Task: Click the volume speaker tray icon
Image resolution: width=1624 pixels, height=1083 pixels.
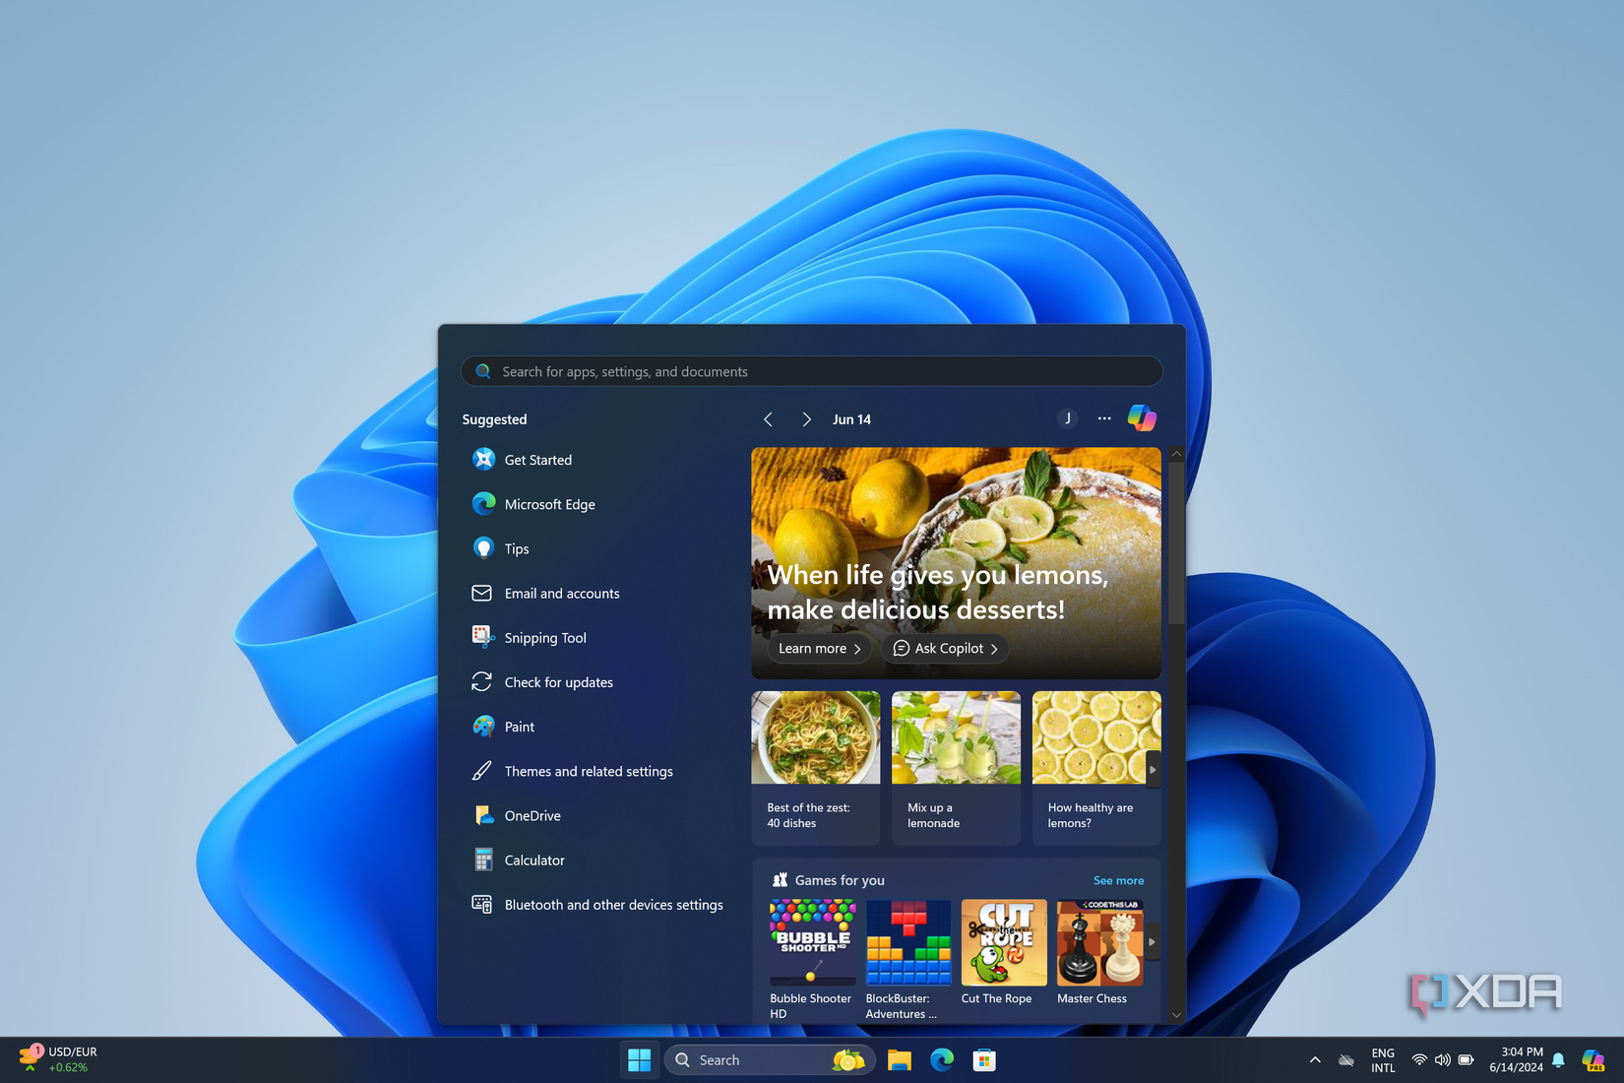Action: (x=1443, y=1060)
